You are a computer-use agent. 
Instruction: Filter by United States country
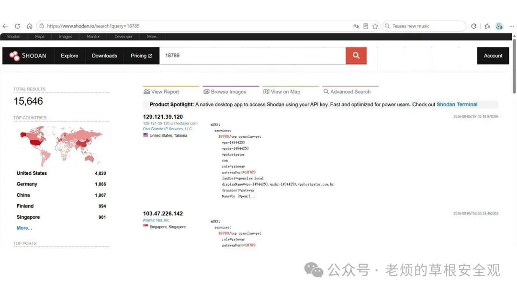pos(32,173)
